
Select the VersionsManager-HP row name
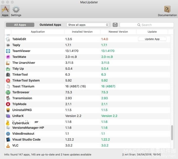point(28,128)
